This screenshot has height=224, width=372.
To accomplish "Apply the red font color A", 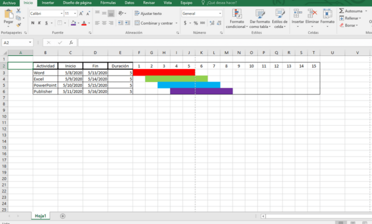I will tap(84, 23).
